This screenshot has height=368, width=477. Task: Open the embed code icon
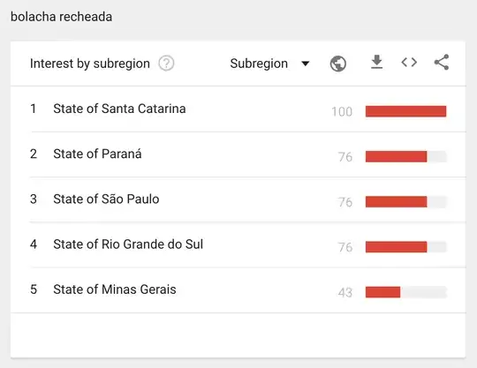(409, 63)
